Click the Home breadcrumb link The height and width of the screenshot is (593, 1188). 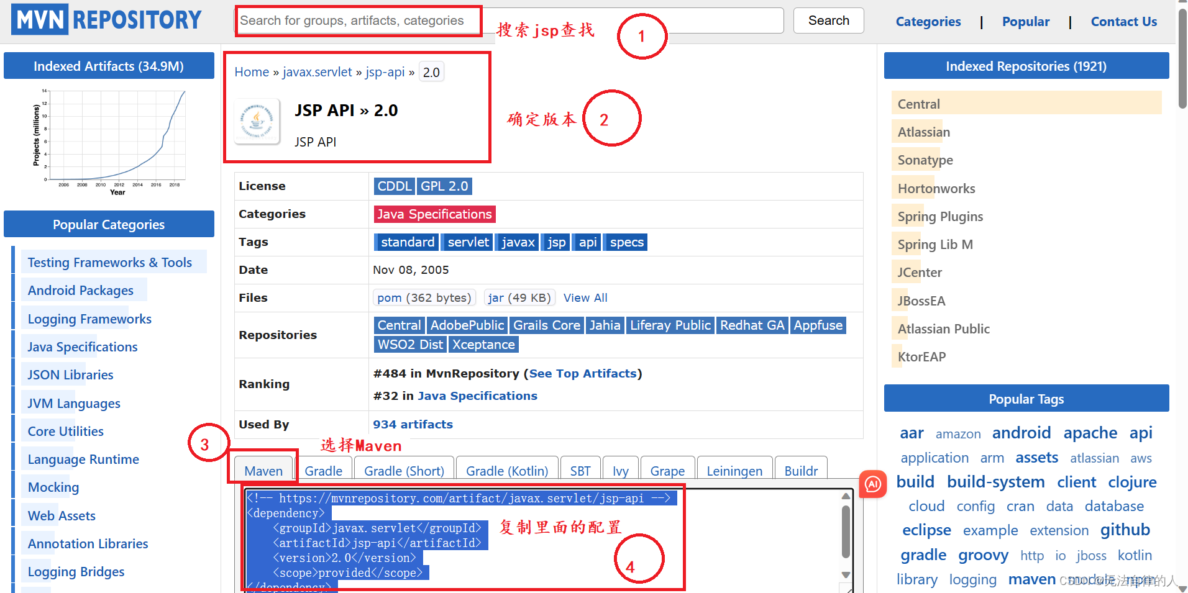tap(251, 71)
